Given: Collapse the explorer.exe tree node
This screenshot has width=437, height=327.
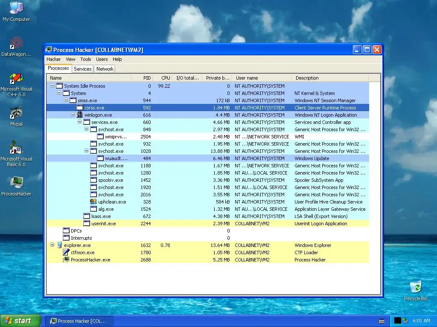Looking at the screenshot, I should tap(52, 245).
